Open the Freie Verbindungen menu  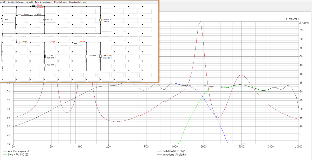(44, 2)
